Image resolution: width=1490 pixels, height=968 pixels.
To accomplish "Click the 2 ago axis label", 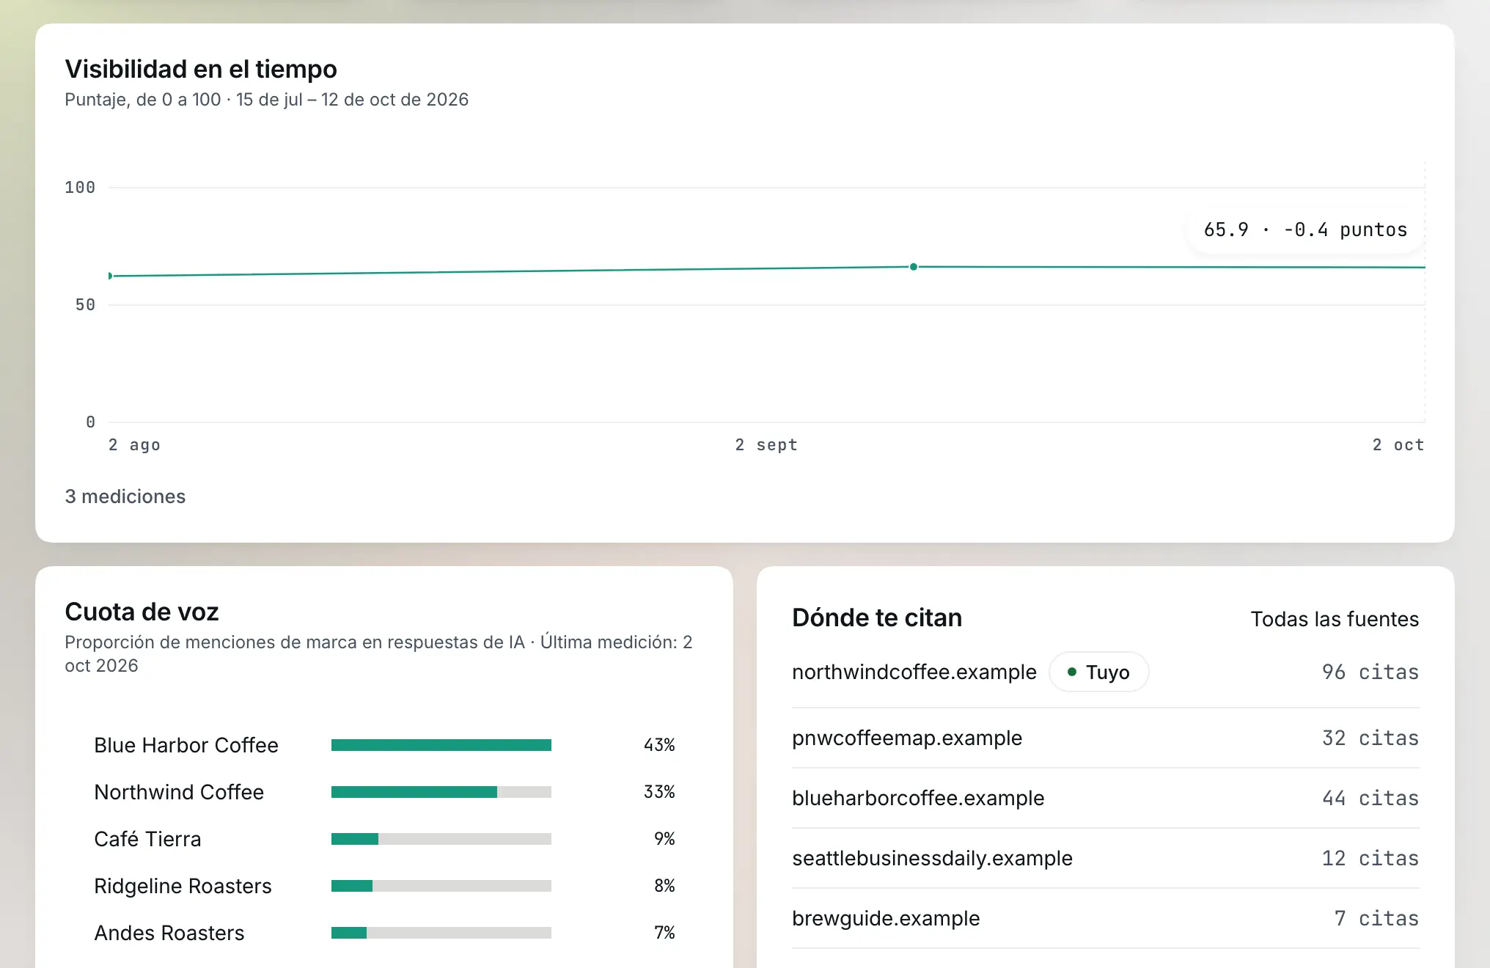I will (x=134, y=445).
